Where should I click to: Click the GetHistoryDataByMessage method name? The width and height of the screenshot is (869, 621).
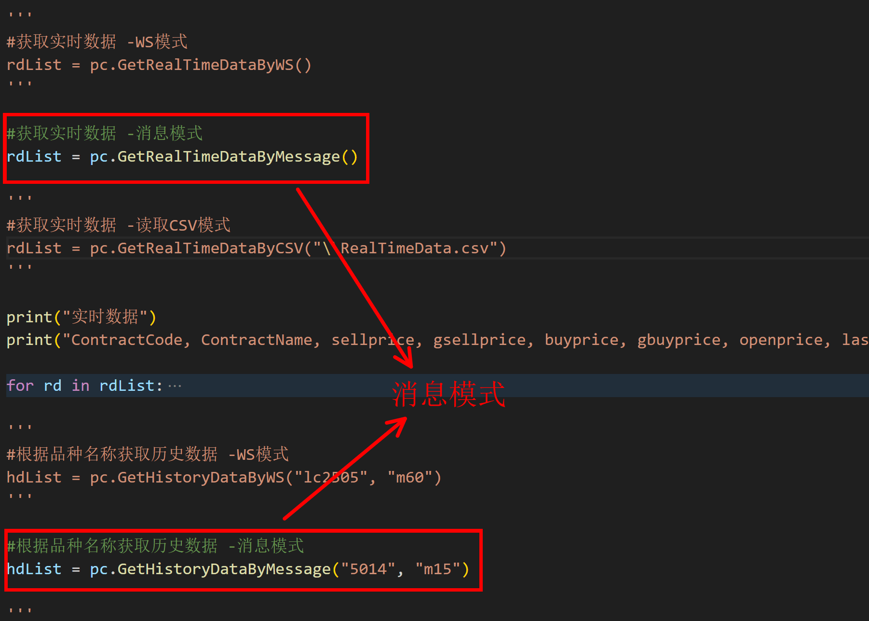(224, 569)
